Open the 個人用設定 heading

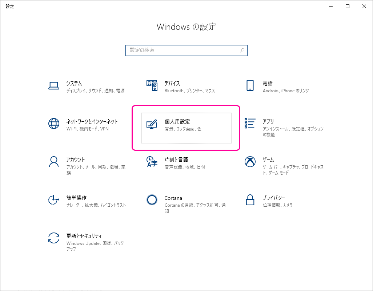point(177,121)
